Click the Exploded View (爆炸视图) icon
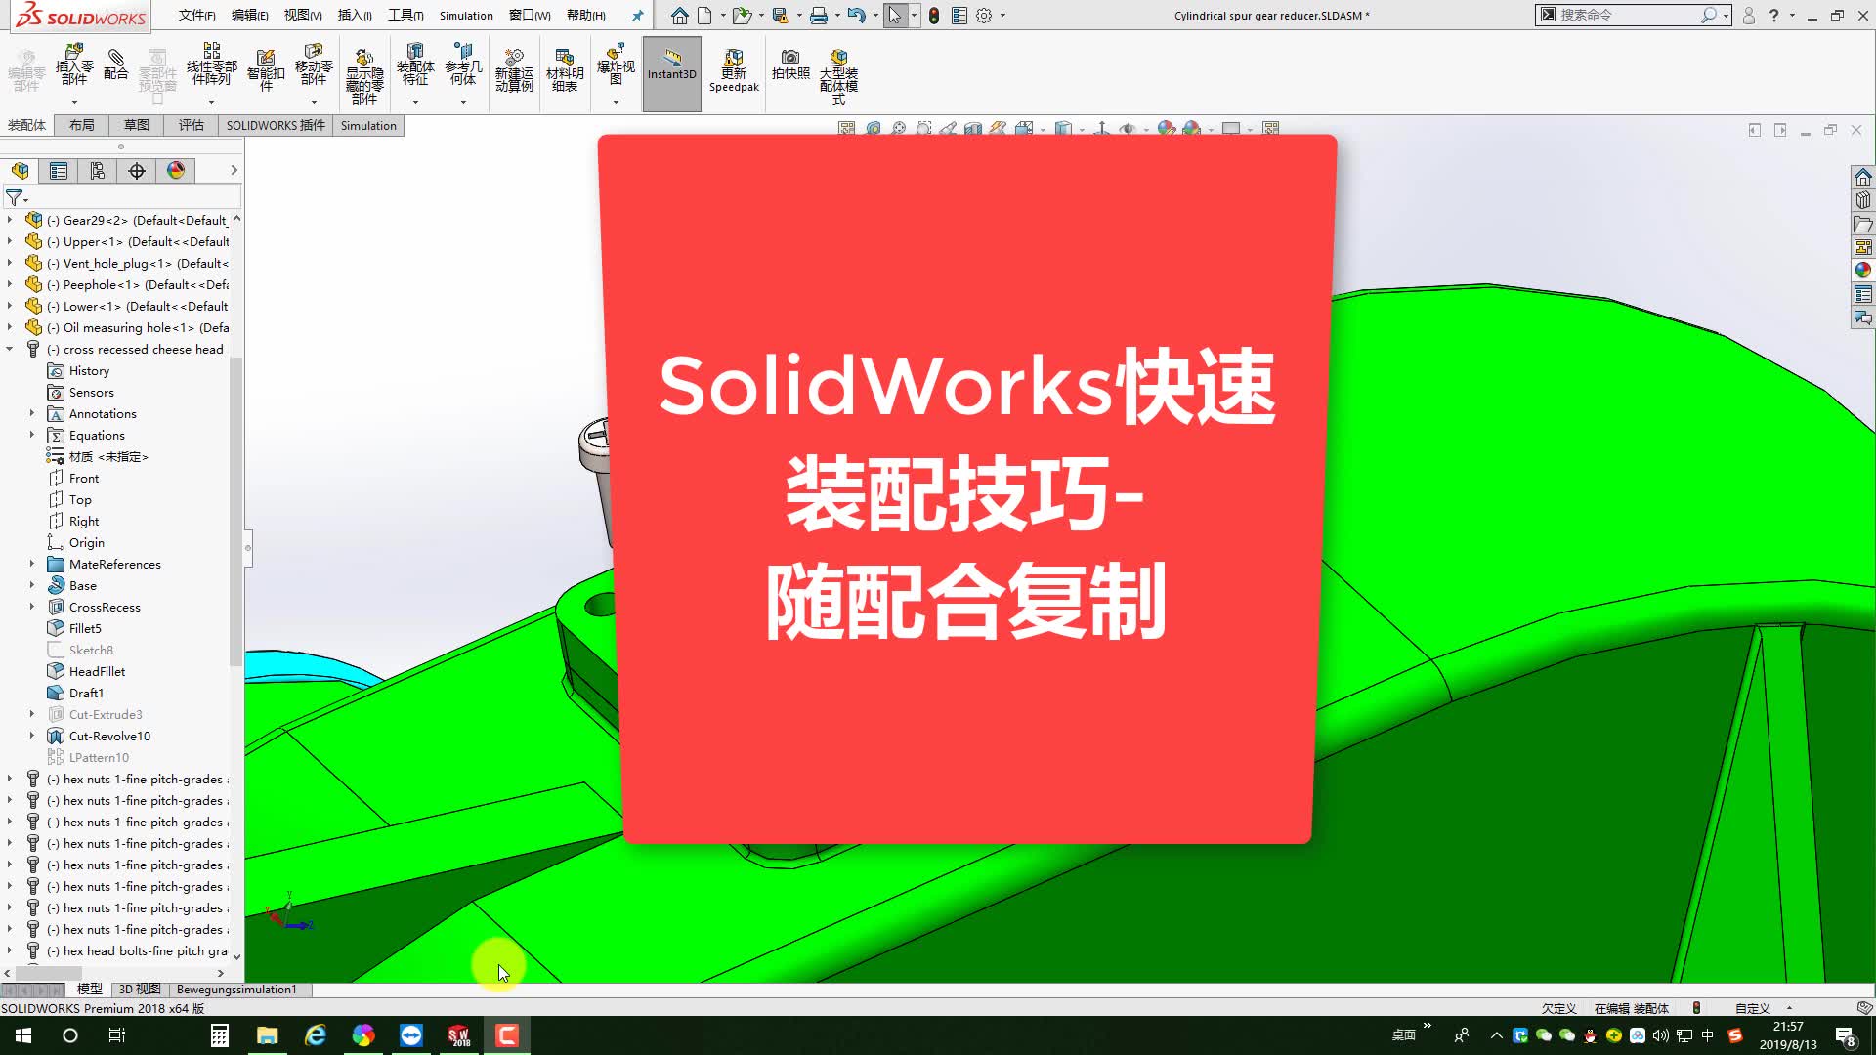This screenshot has width=1876, height=1055. click(x=616, y=64)
